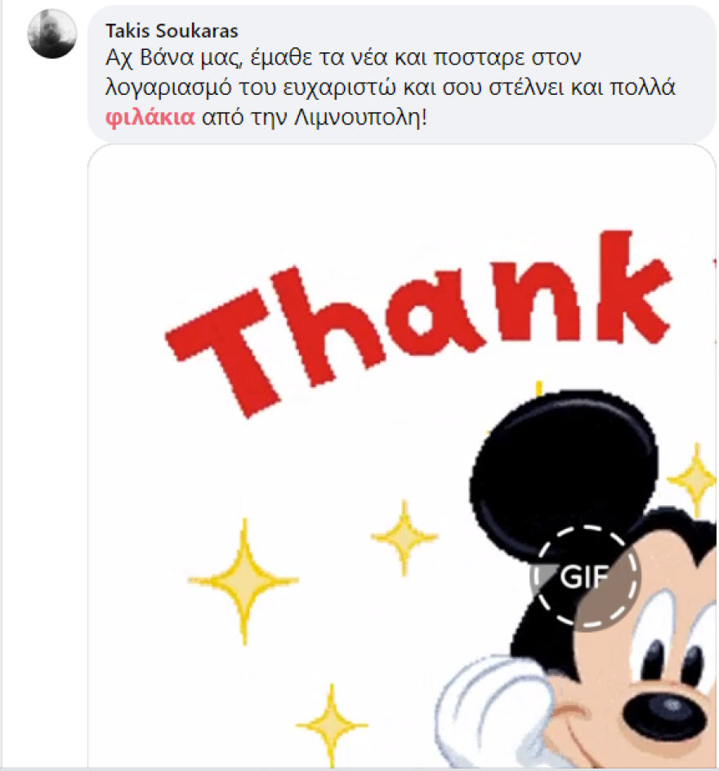Play the GIF with the circular GIF button
Screen dimensions: 719x771
point(585,576)
